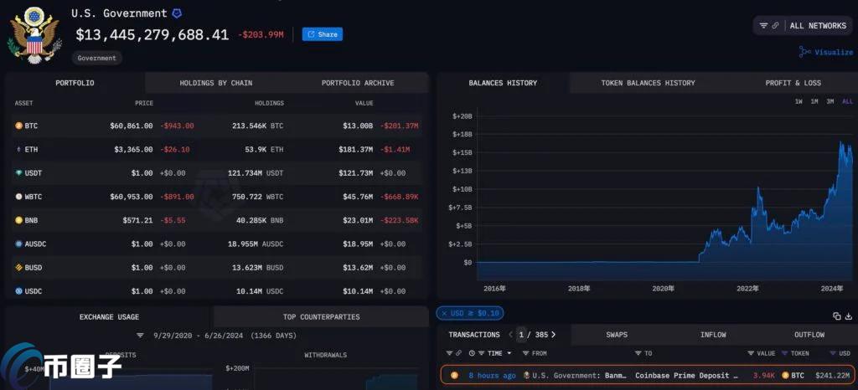Click the link icon in the transactions header row
Image resolution: width=858 pixels, height=390 pixels.
tap(458, 353)
